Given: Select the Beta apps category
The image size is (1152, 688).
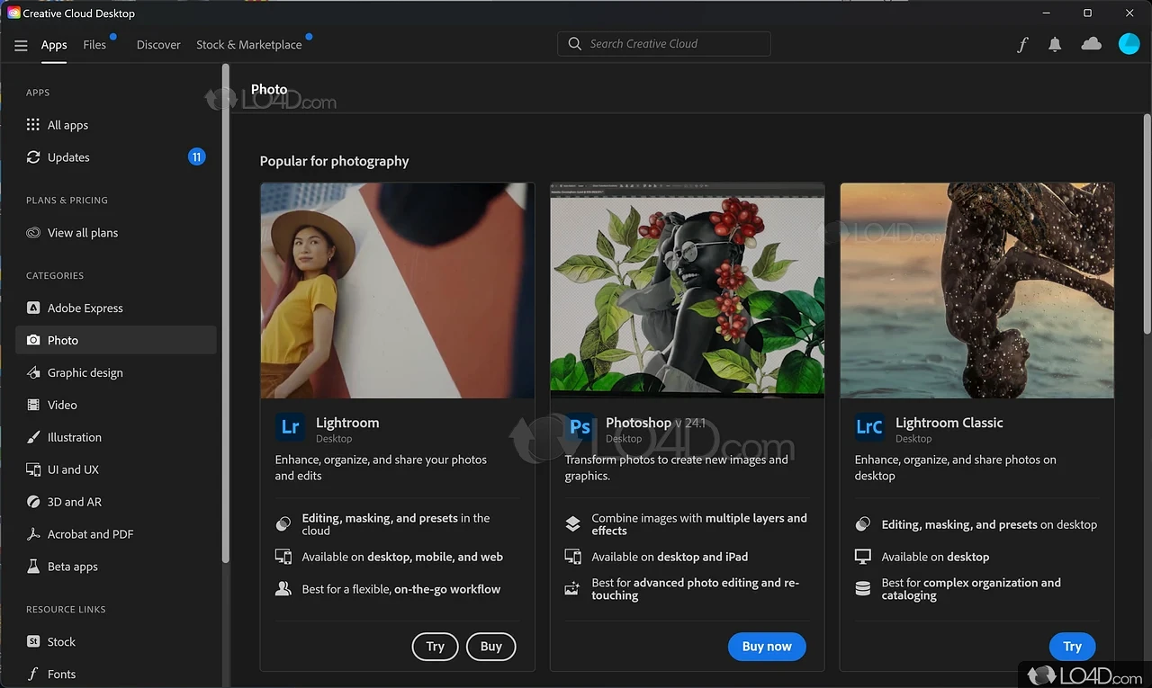Looking at the screenshot, I should (x=116, y=567).
